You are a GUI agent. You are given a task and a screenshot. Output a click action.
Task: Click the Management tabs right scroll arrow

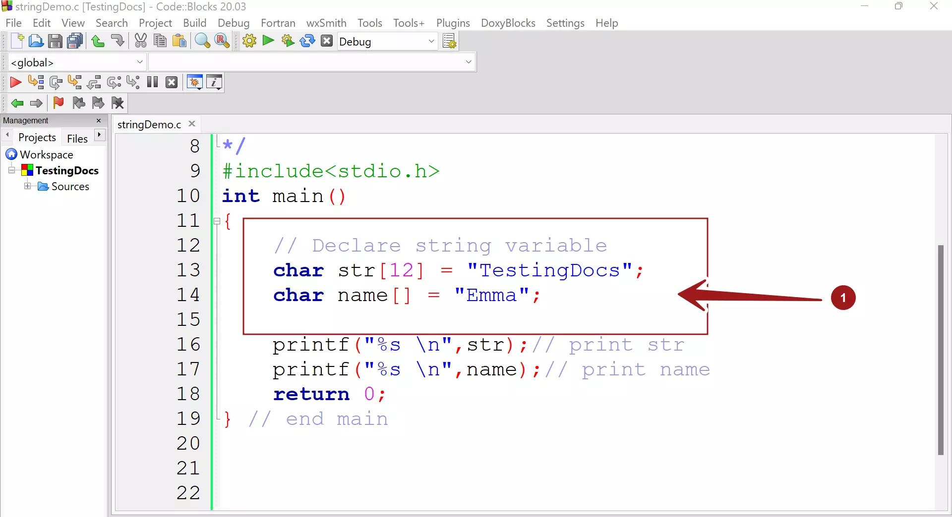click(x=100, y=135)
